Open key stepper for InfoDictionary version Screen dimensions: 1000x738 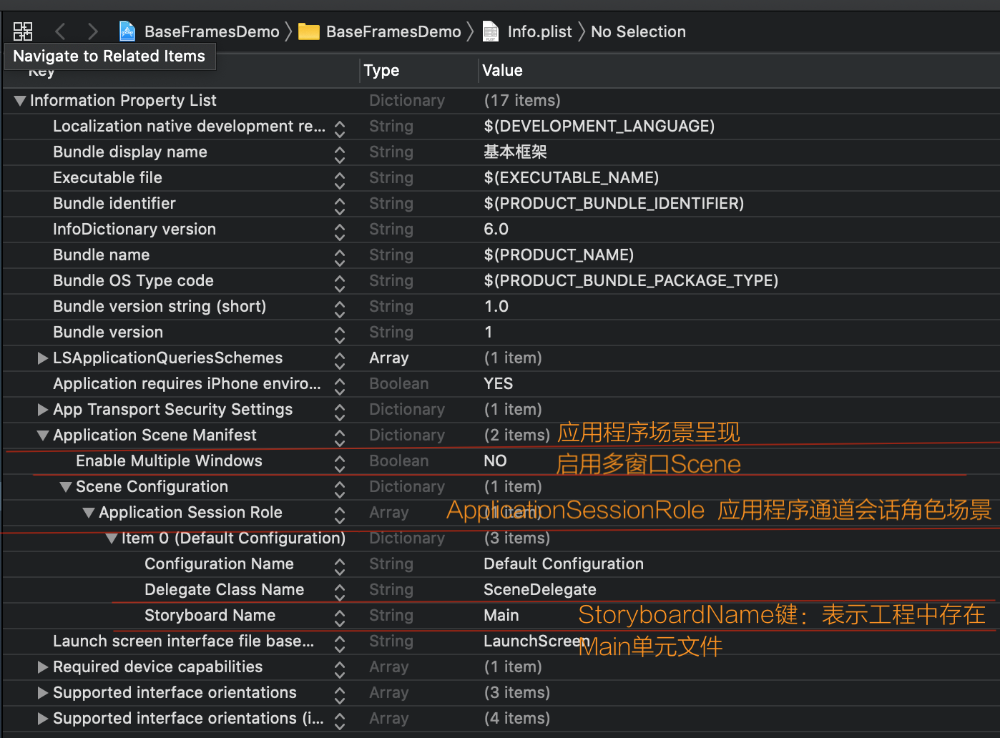[x=340, y=232]
